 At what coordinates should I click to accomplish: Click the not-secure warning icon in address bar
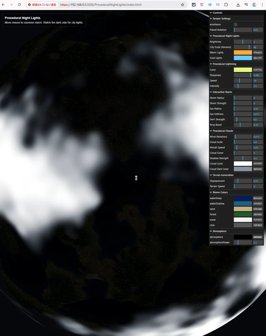[x=29, y=5]
